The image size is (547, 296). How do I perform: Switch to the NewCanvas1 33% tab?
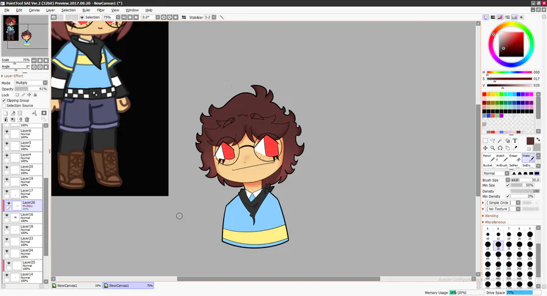[77, 286]
